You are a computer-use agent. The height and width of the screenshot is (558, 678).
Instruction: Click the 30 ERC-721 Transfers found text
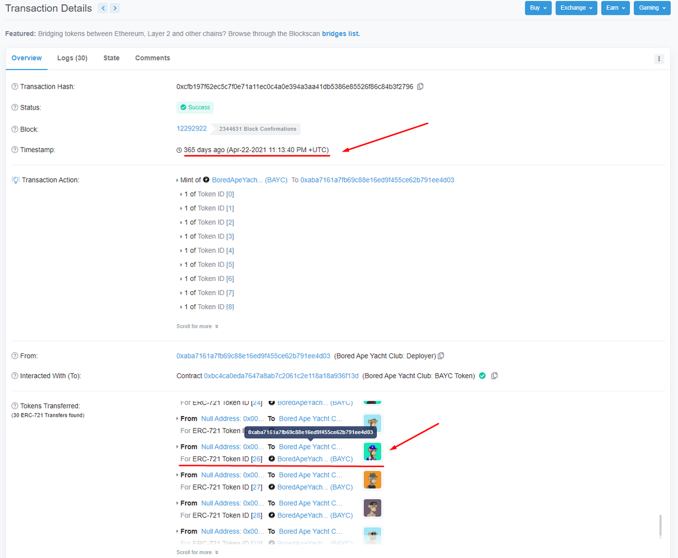[48, 416]
